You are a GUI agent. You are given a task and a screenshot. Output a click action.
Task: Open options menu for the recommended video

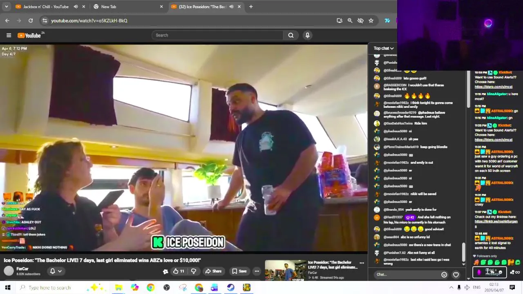pyautogui.click(x=362, y=263)
